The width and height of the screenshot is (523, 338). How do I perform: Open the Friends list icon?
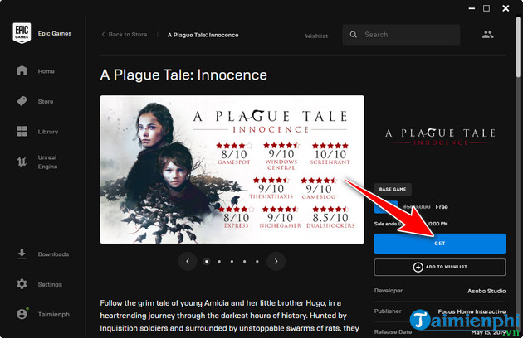[x=487, y=34]
